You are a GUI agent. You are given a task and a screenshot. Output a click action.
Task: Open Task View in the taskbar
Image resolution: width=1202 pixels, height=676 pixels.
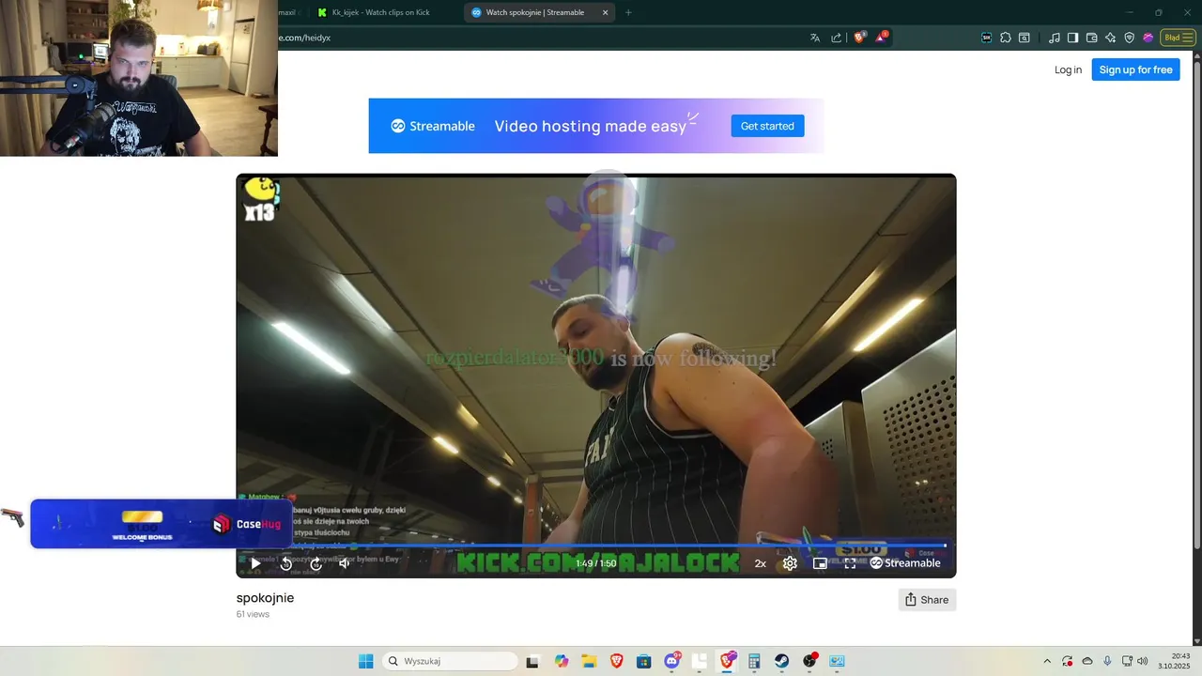[532, 661]
